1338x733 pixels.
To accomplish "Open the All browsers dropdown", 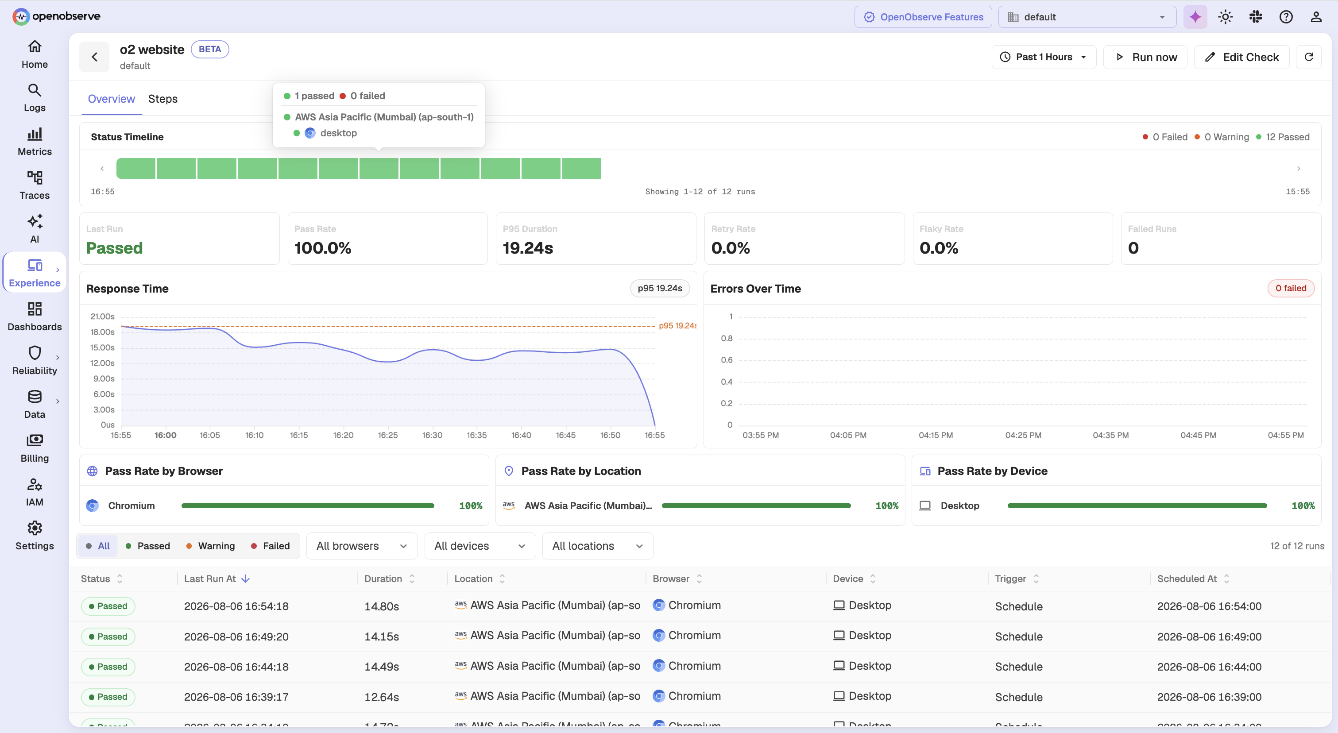I will [x=362, y=546].
